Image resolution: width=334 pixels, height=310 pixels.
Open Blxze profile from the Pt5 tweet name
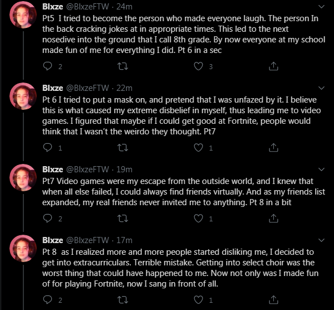tap(53, 7)
